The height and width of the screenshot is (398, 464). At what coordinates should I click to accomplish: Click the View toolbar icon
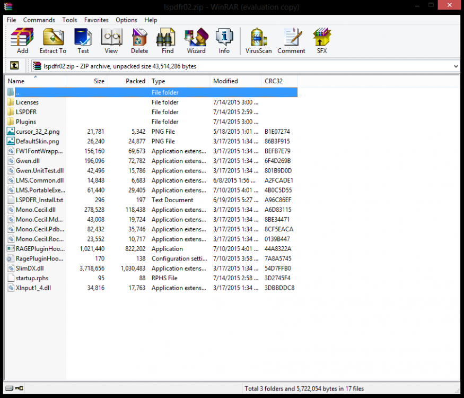pos(111,40)
